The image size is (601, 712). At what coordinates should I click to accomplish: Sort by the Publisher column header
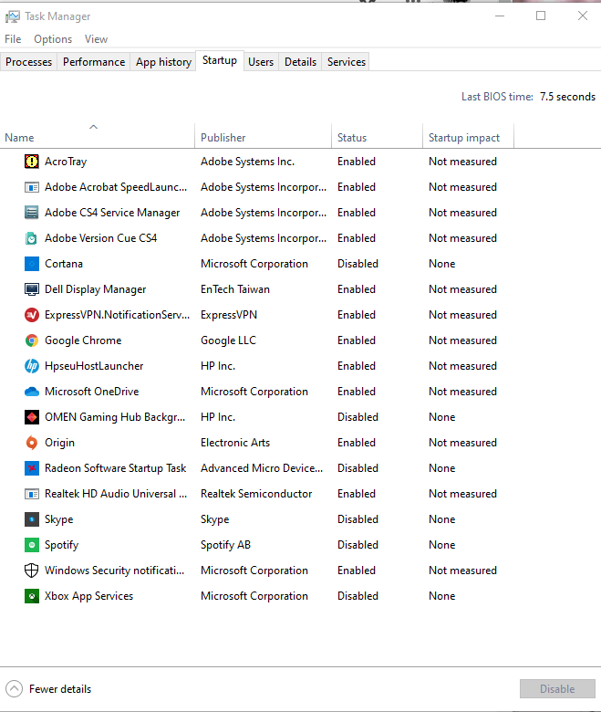point(263,135)
